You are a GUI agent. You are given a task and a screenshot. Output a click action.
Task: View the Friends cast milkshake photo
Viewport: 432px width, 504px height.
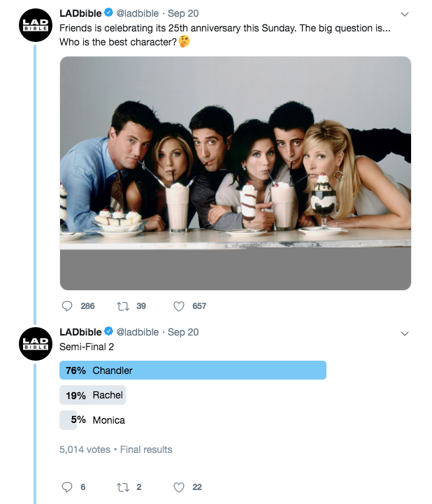click(235, 173)
